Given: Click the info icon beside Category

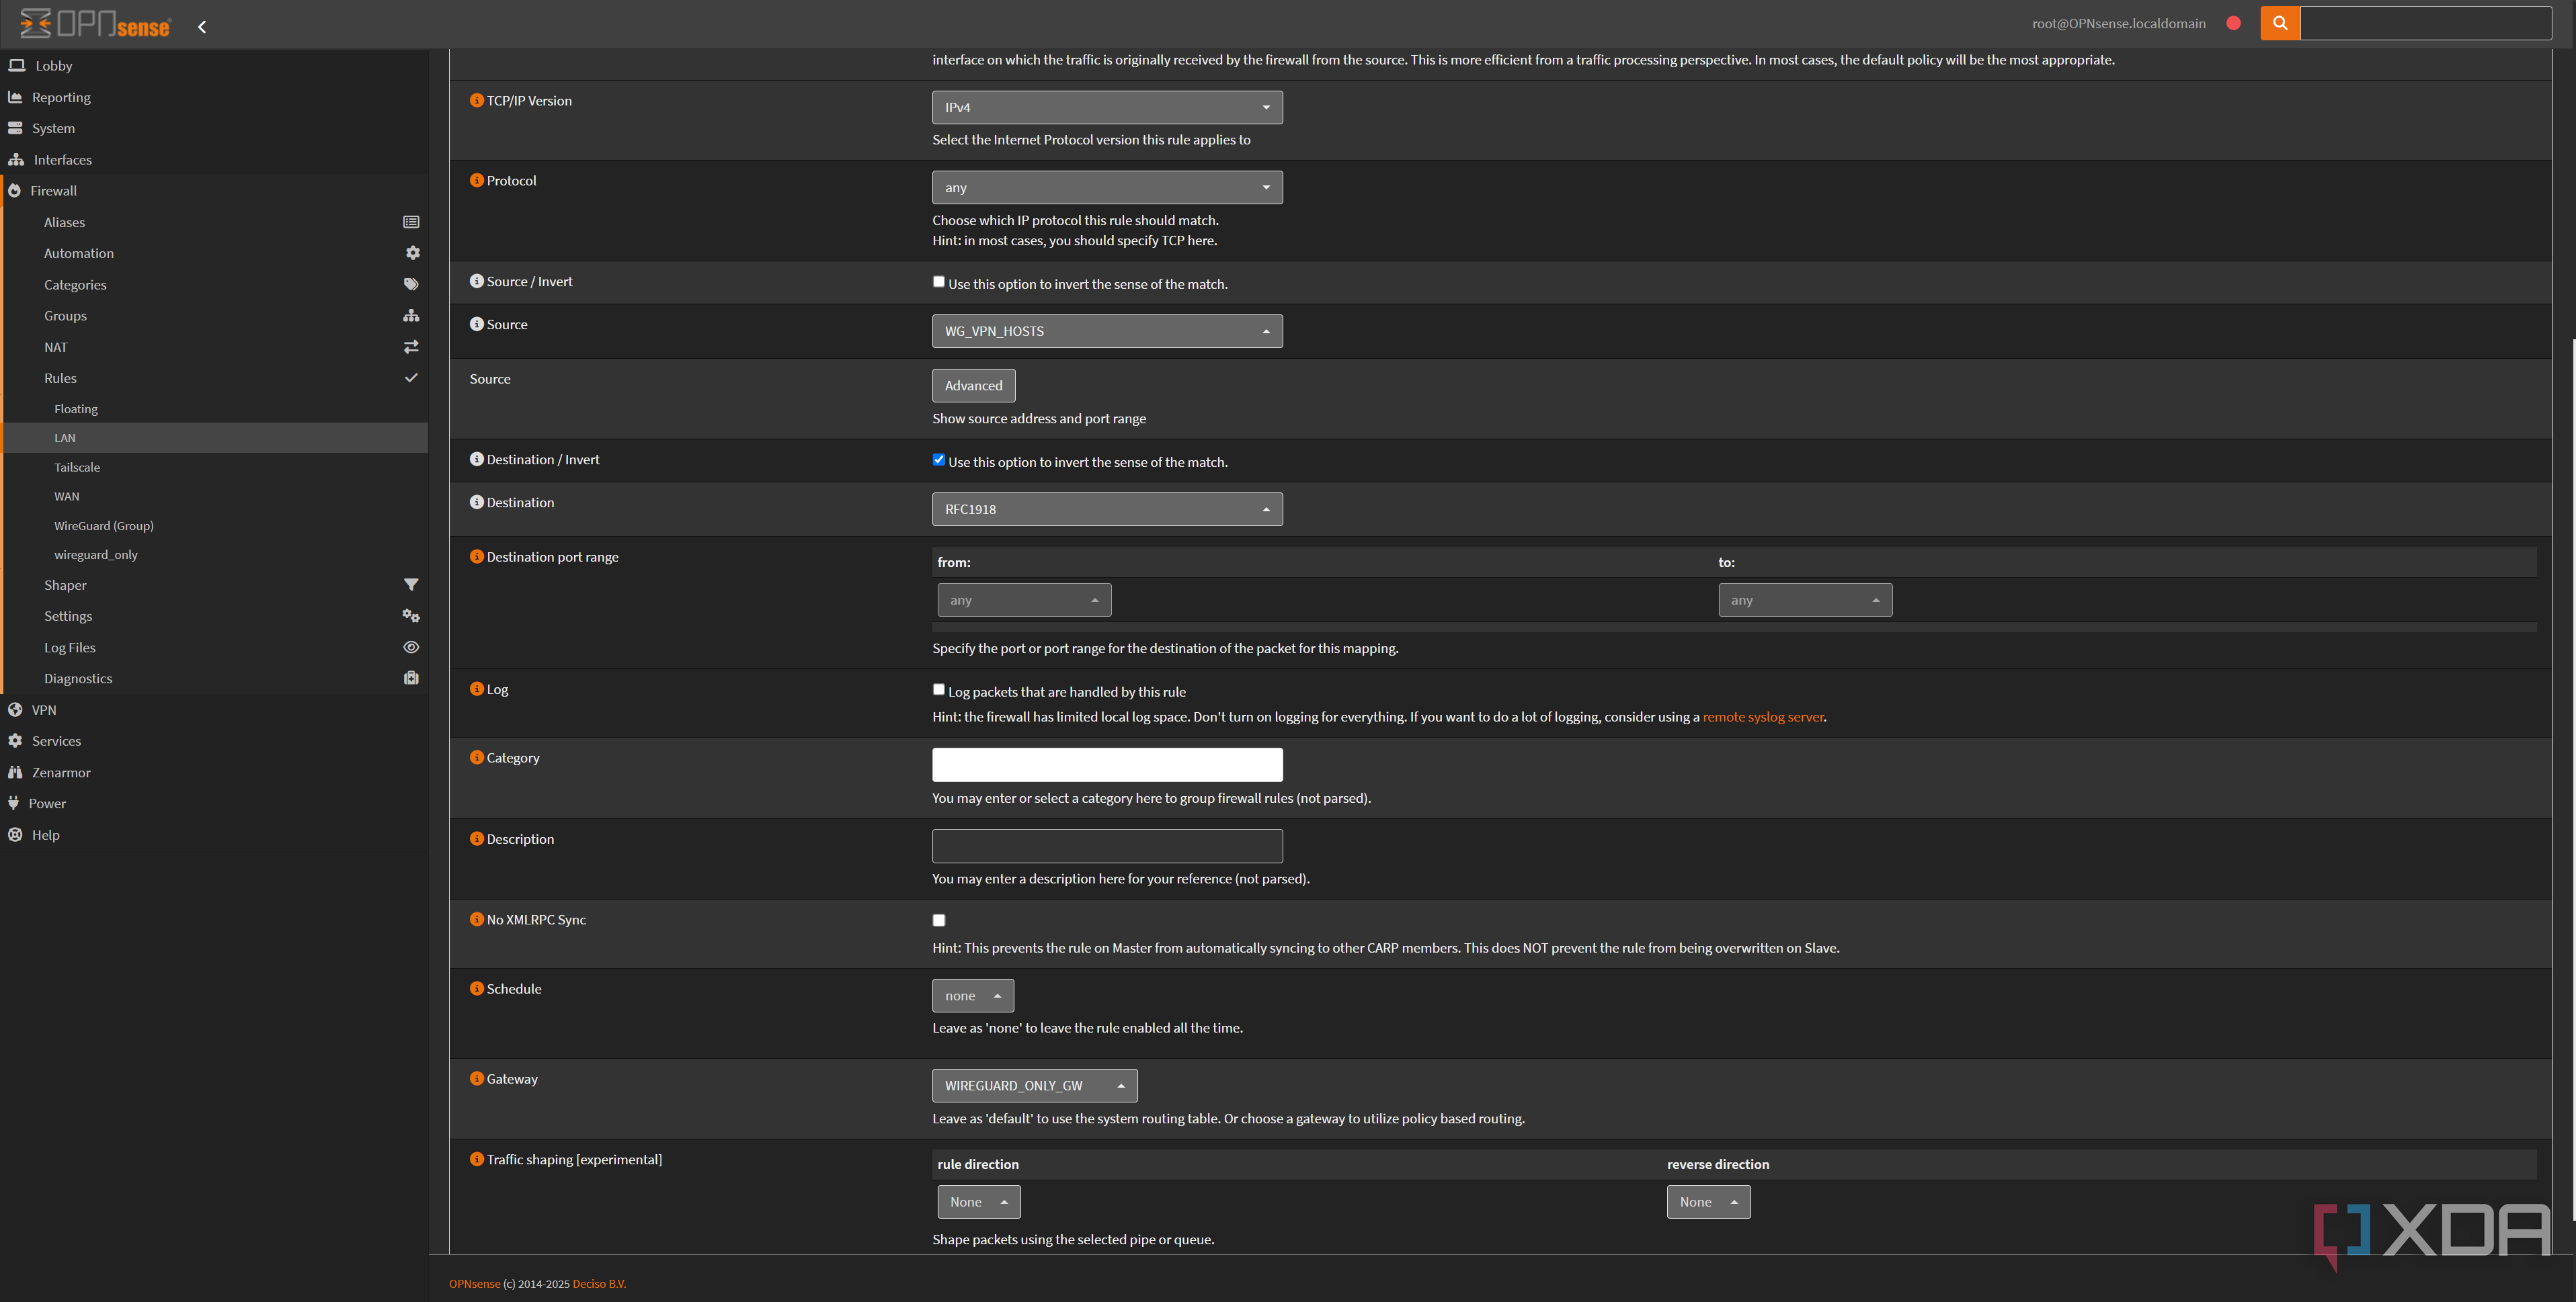Looking at the screenshot, I should pos(477,757).
